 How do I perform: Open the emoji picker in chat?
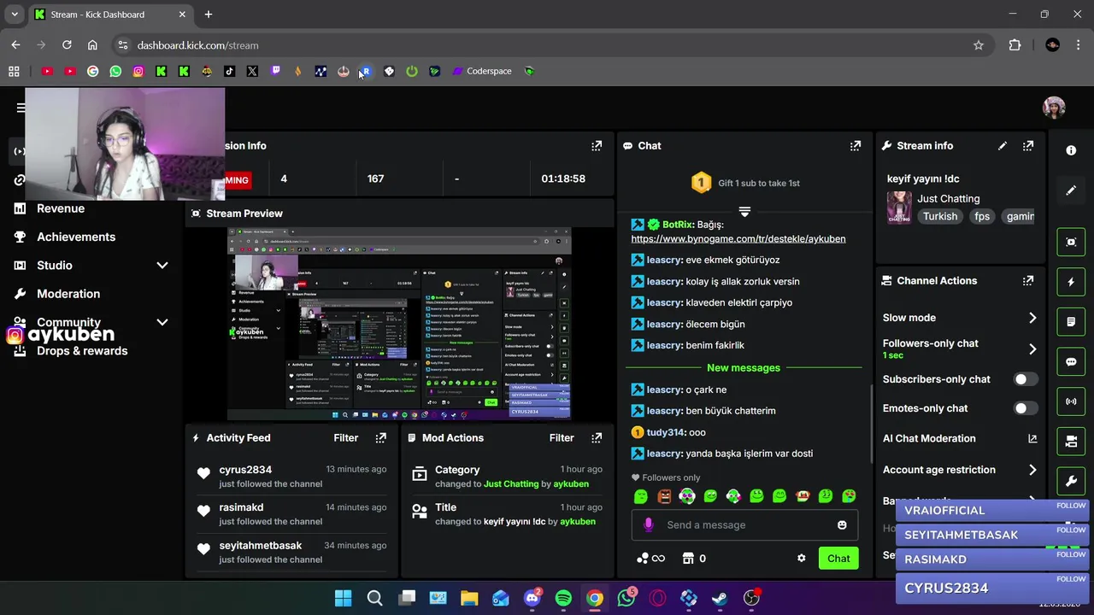pyautogui.click(x=842, y=524)
